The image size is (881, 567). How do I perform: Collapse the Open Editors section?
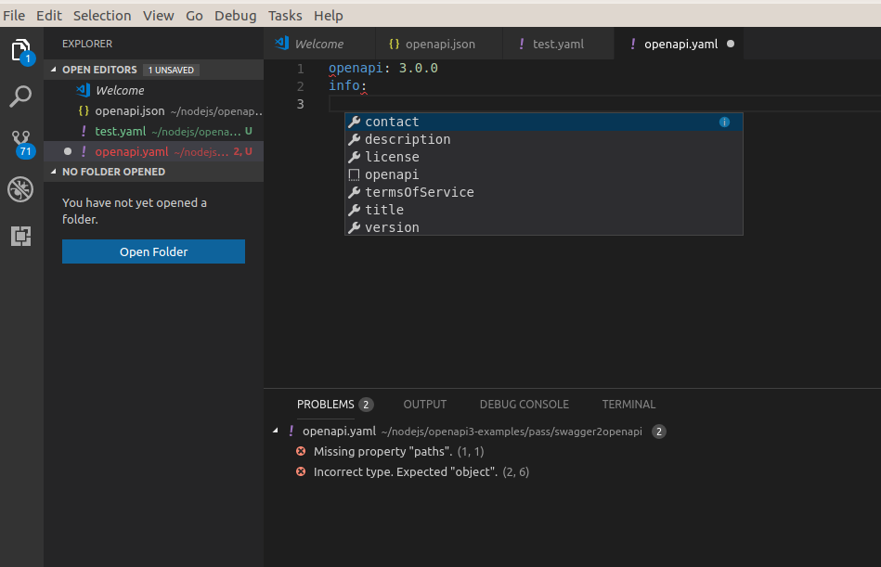(53, 70)
